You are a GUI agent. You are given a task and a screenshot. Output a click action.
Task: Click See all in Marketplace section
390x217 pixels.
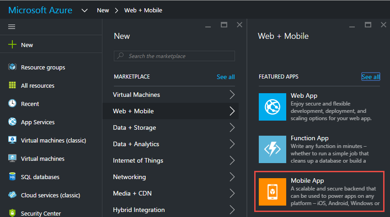225,77
